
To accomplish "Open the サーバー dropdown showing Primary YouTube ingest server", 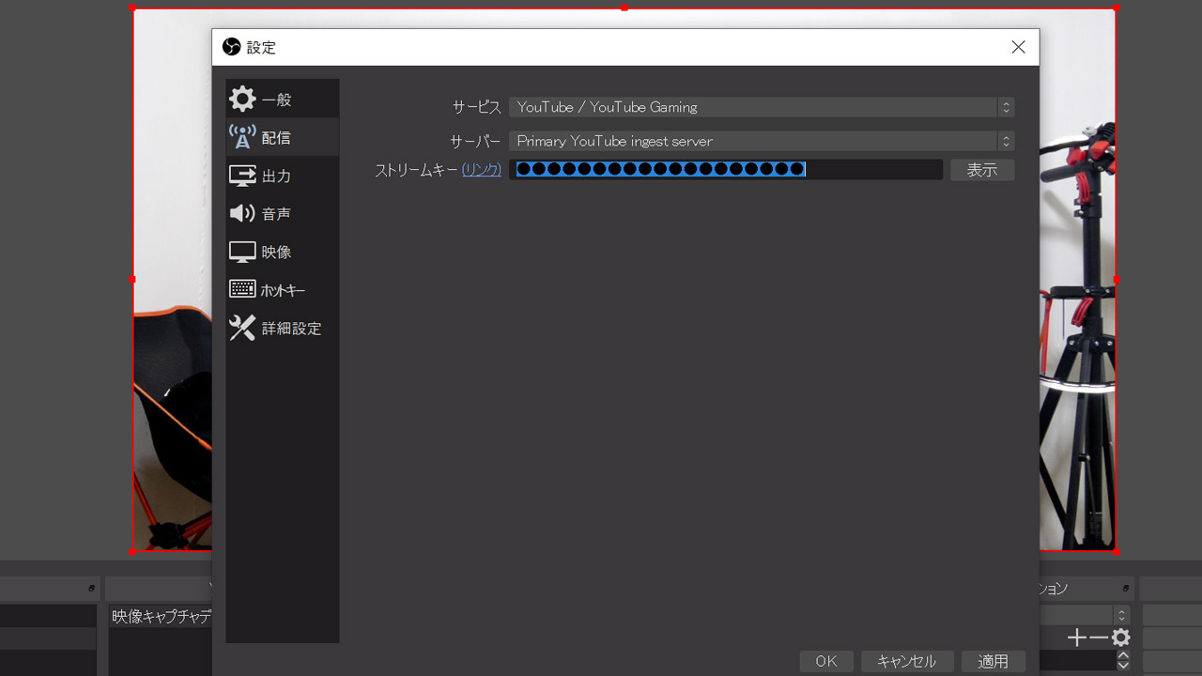I will (x=762, y=141).
